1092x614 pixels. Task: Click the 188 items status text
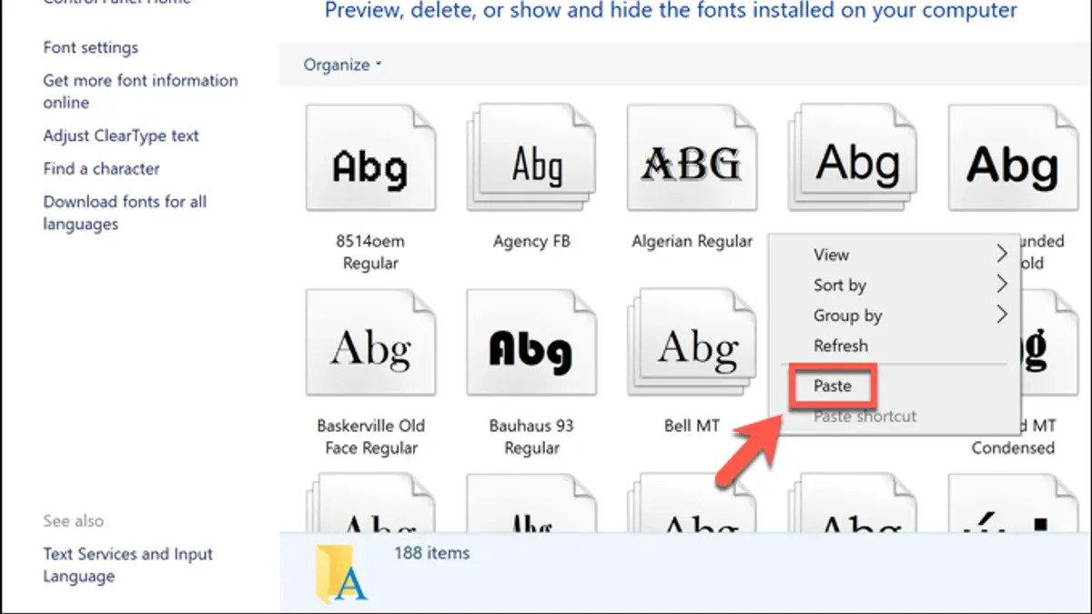(x=431, y=552)
